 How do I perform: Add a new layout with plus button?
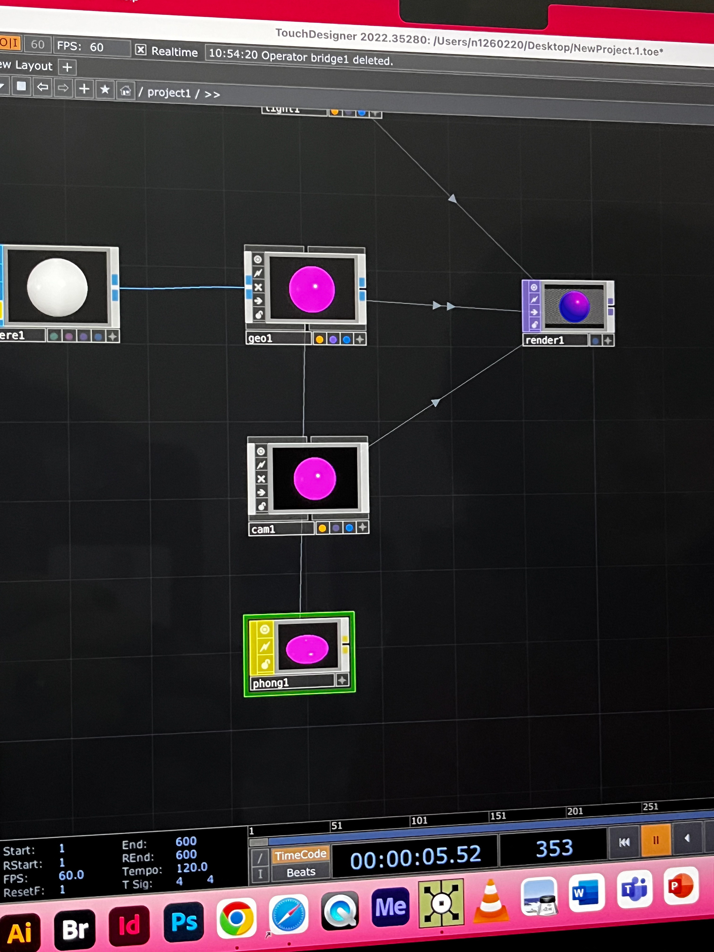pos(67,67)
